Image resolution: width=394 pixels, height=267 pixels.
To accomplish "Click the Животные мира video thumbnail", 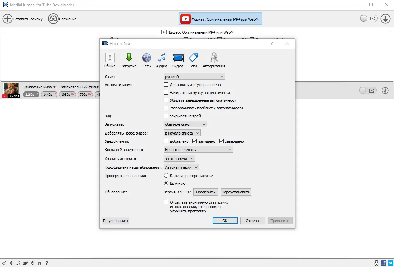I will click(11, 90).
